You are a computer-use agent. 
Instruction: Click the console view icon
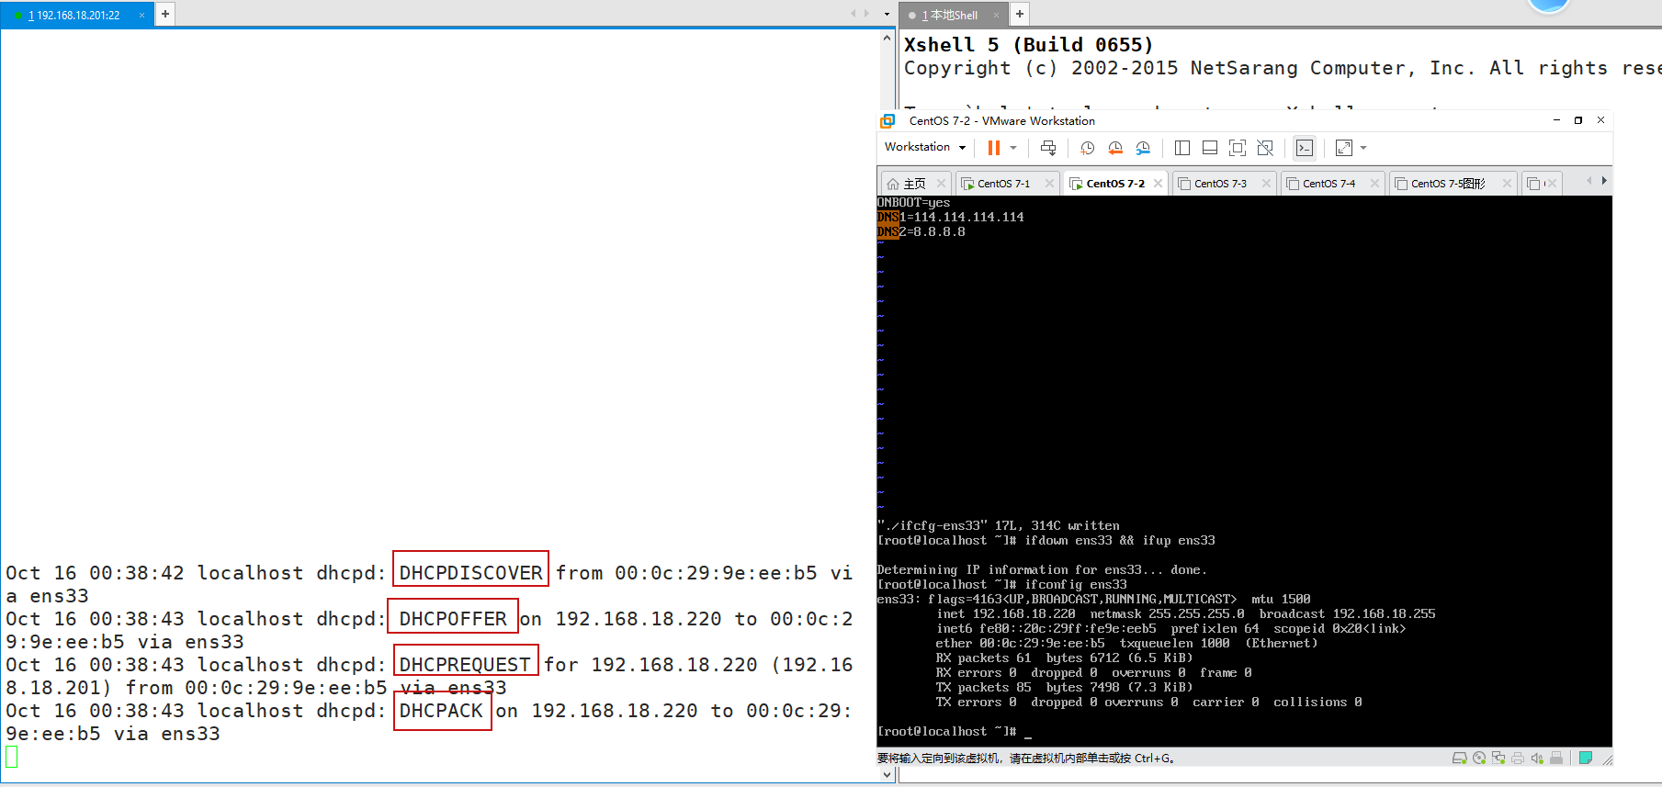tap(1304, 148)
